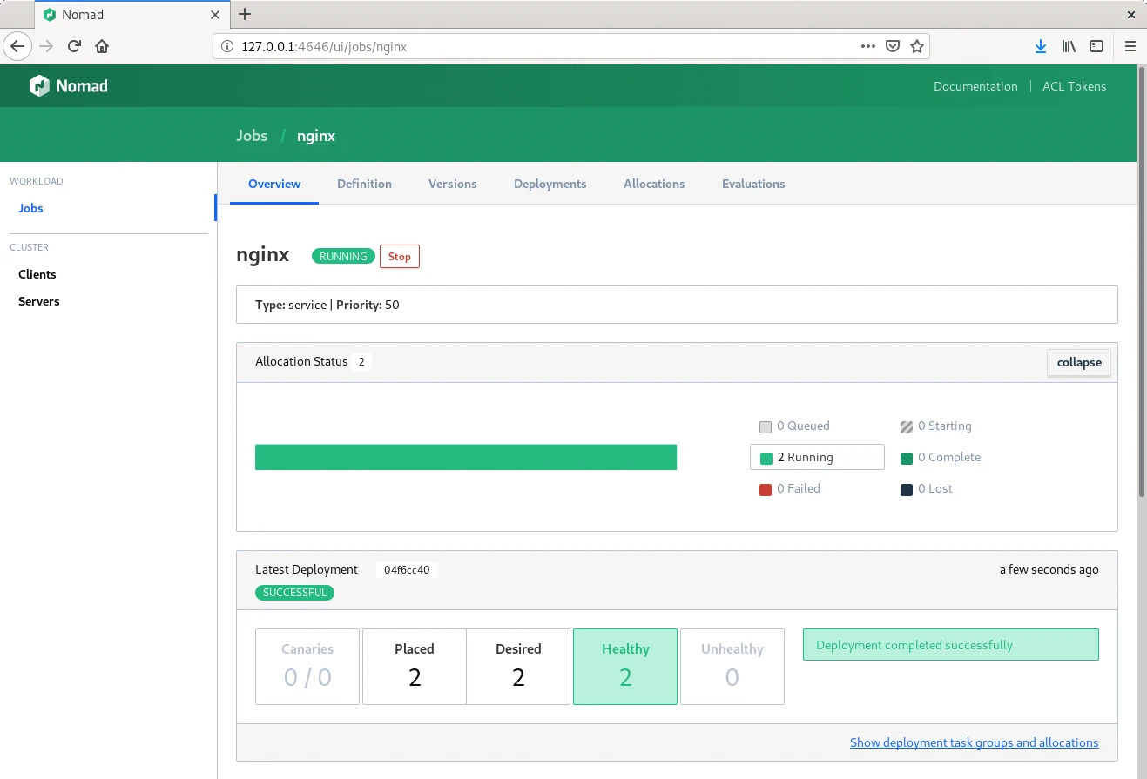Open the Allocations tab

[x=654, y=184]
